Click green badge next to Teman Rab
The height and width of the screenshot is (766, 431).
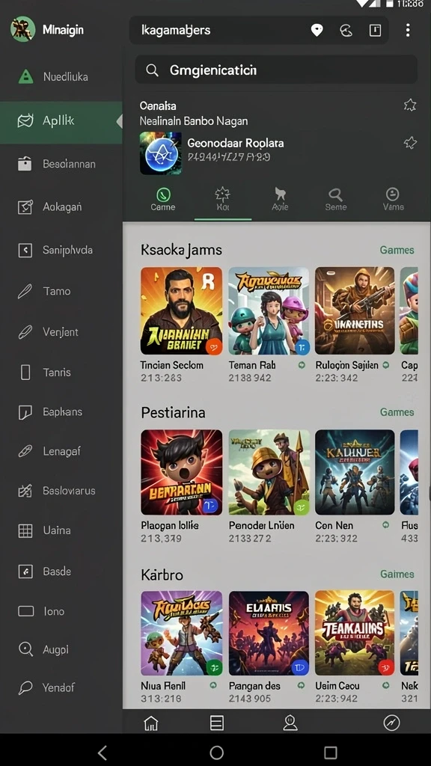point(302,365)
